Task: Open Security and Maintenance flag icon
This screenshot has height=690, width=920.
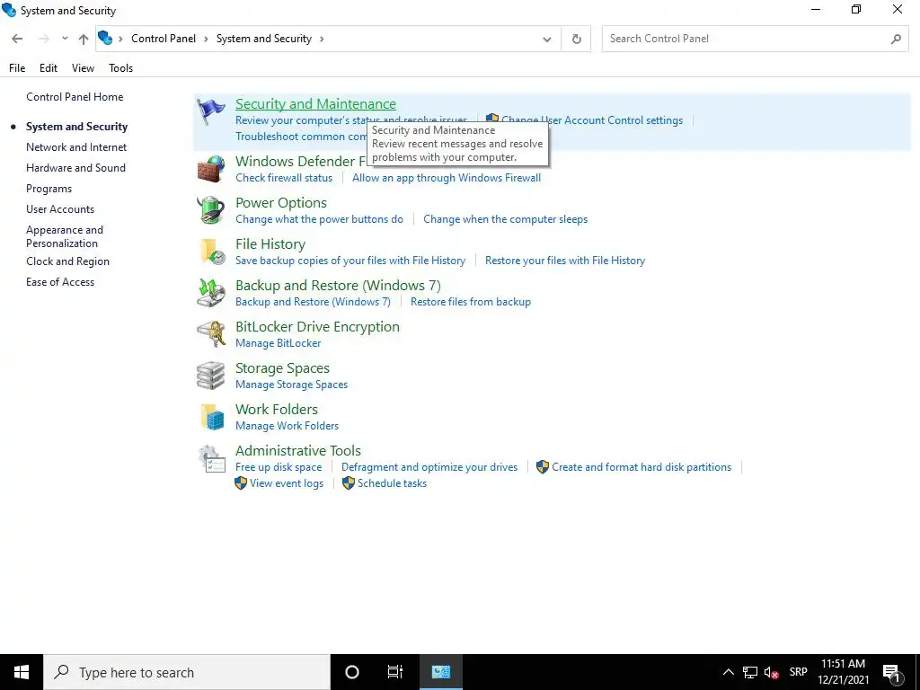Action: (210, 111)
